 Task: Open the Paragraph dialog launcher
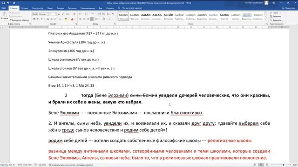tap(115, 24)
